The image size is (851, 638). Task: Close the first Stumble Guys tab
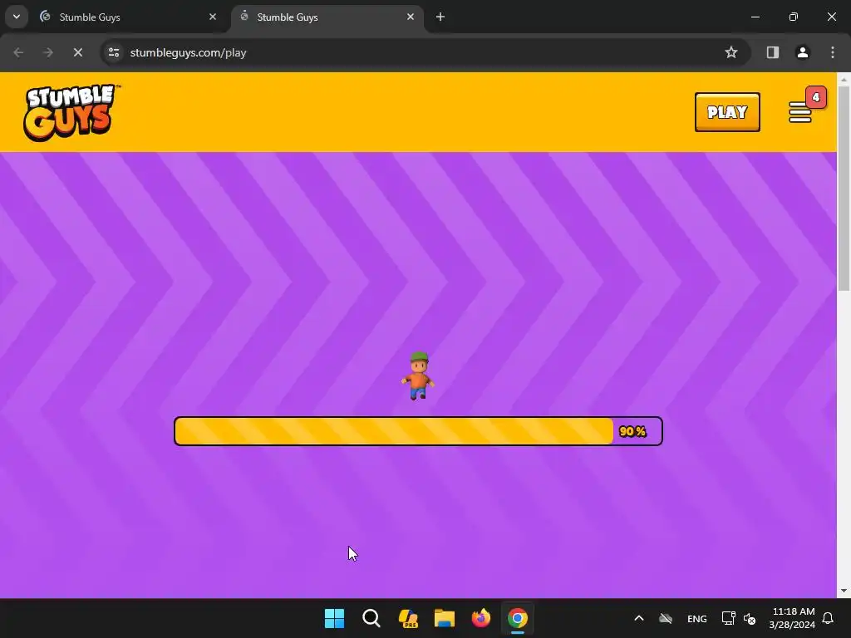213,17
